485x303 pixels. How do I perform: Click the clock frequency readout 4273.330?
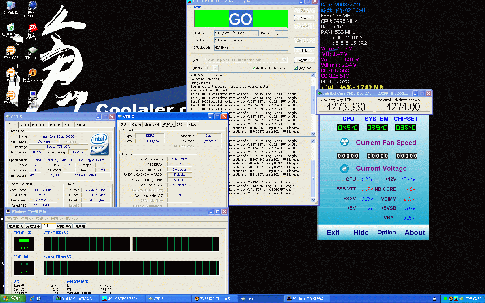pos(346,107)
